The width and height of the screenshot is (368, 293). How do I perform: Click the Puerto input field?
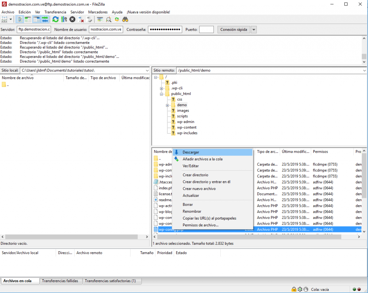pos(206,30)
